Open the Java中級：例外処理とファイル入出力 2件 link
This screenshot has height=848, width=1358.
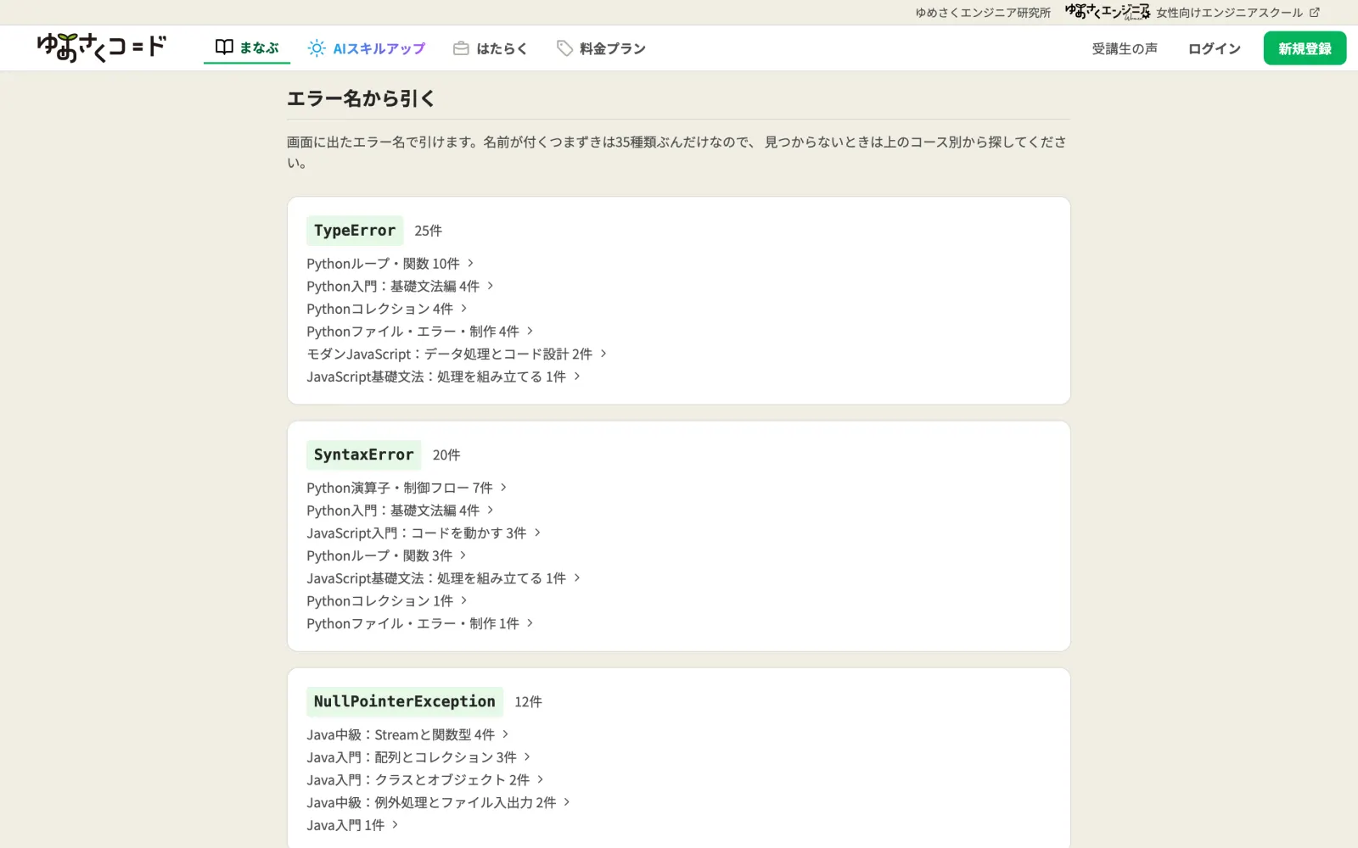click(x=439, y=802)
